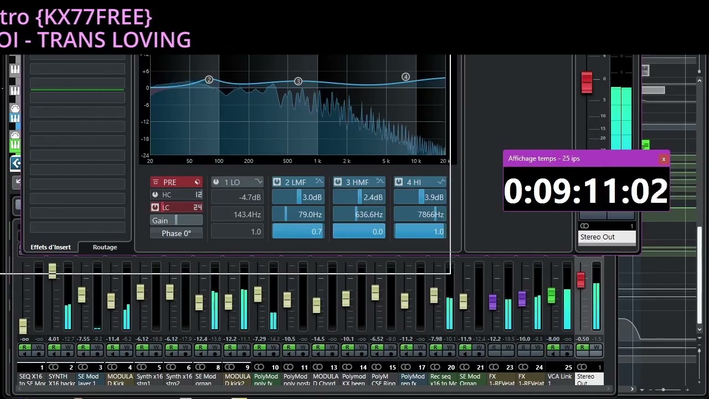This screenshot has height=399, width=709.
Task: Click record-enable dot on channel 20 Rec seq
Action: coord(450,354)
